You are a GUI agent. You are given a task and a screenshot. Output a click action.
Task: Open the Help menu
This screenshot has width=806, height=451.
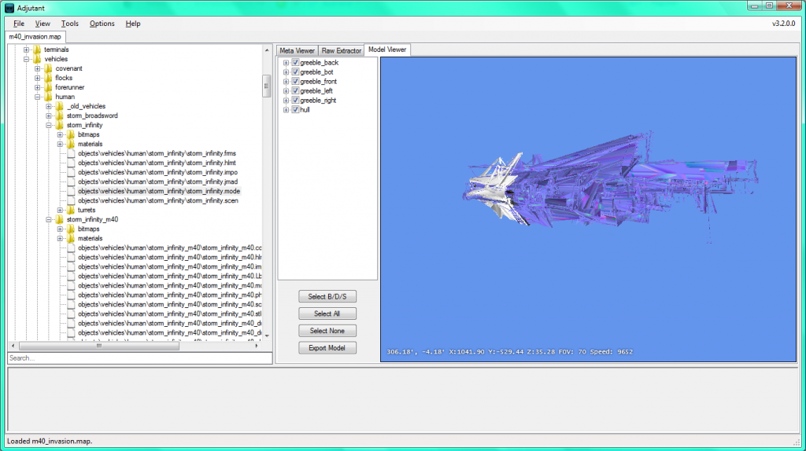tap(132, 24)
